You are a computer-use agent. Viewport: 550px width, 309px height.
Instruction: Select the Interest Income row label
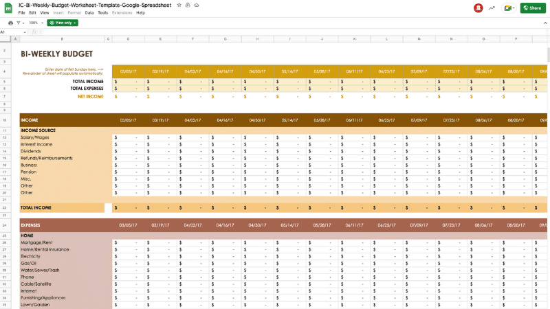click(36, 144)
